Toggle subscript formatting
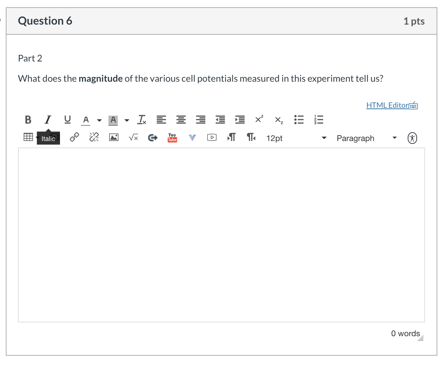446x368 pixels. pyautogui.click(x=278, y=120)
